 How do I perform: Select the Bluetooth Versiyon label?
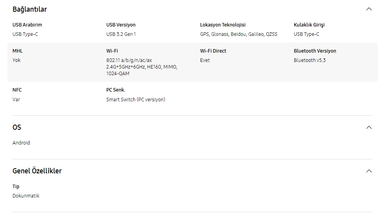coord(315,51)
